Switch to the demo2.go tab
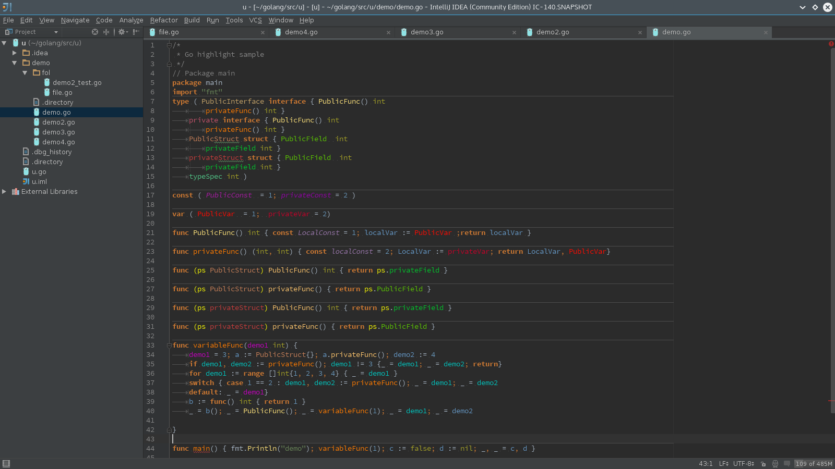Viewport: 835px width, 469px height. point(584,32)
